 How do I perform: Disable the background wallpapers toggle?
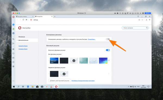click(x=108, y=50)
